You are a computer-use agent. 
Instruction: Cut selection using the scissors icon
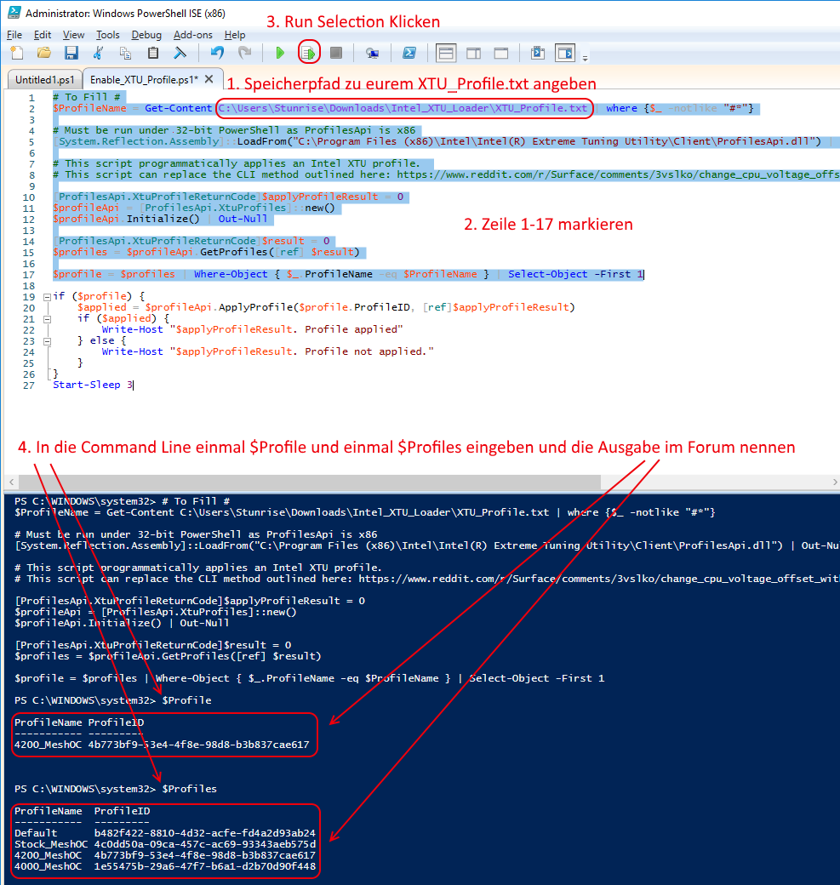tap(98, 53)
